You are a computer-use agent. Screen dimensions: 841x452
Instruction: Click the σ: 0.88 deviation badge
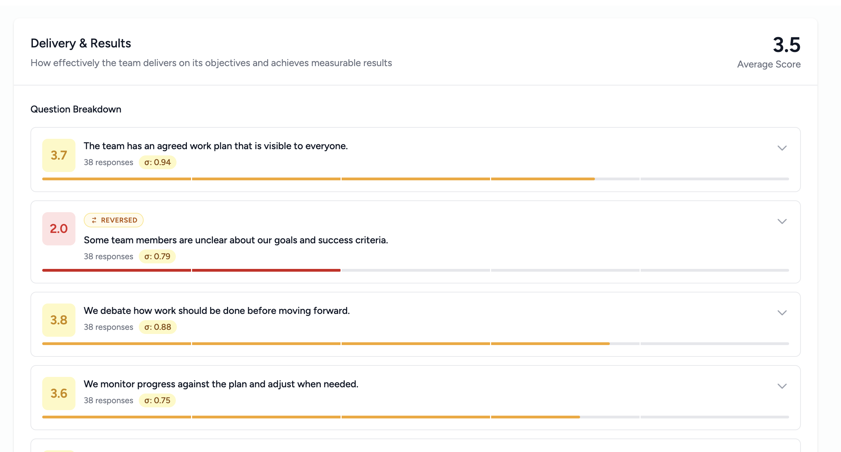[157, 327]
